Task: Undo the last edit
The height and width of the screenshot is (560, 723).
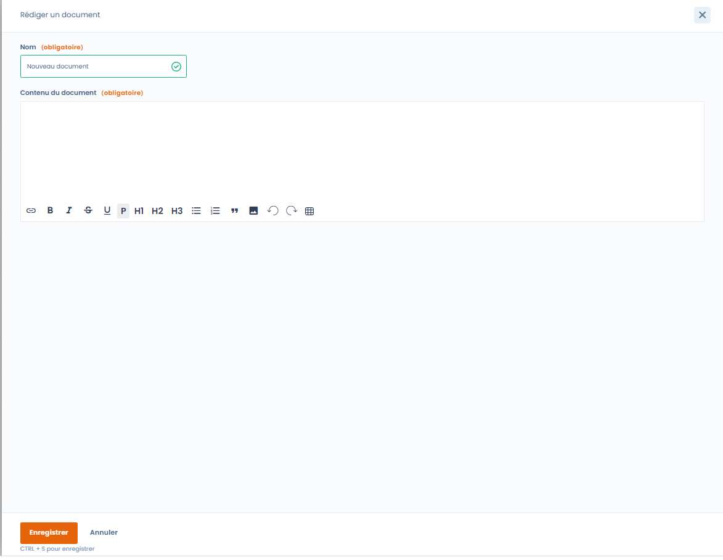Action: [272, 211]
